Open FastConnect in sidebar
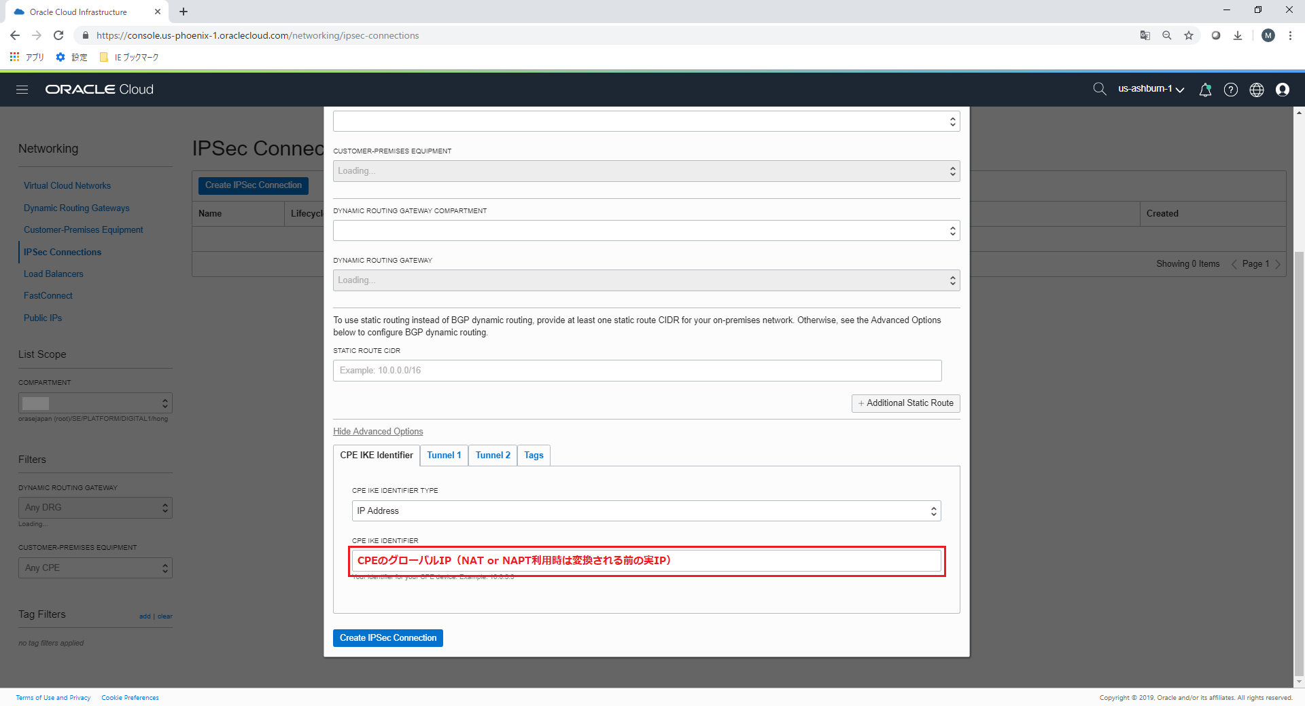 pyautogui.click(x=48, y=296)
